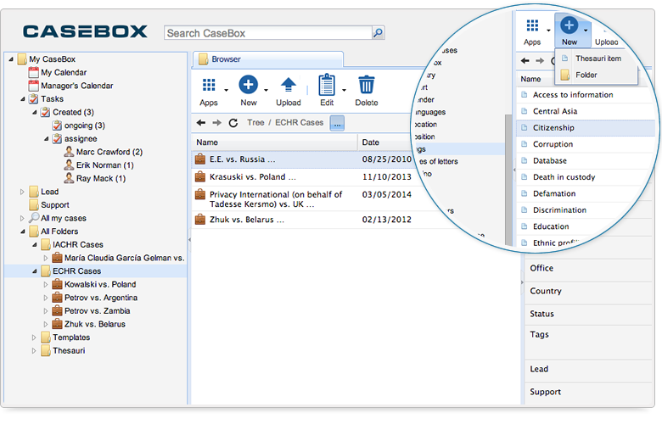Select ECHR Cases folder in tree
This screenshot has width=662, height=424.
76,271
